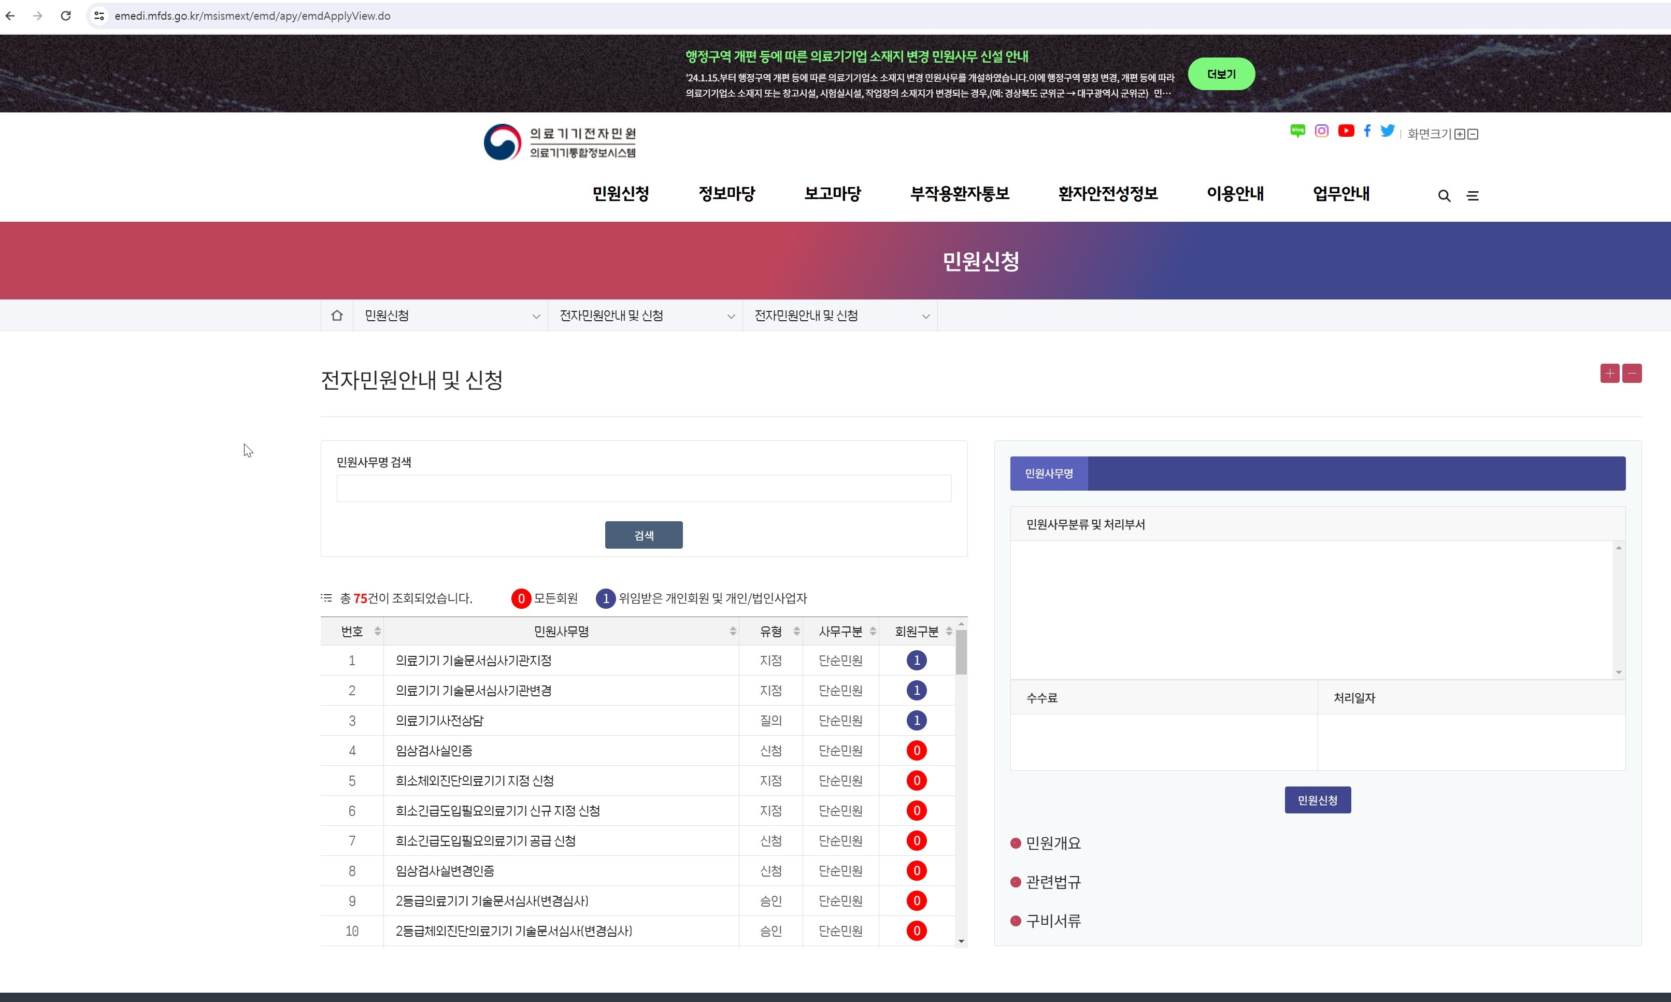Open the 부작용환자통보 main menu
This screenshot has width=1671, height=1002.
click(x=960, y=194)
